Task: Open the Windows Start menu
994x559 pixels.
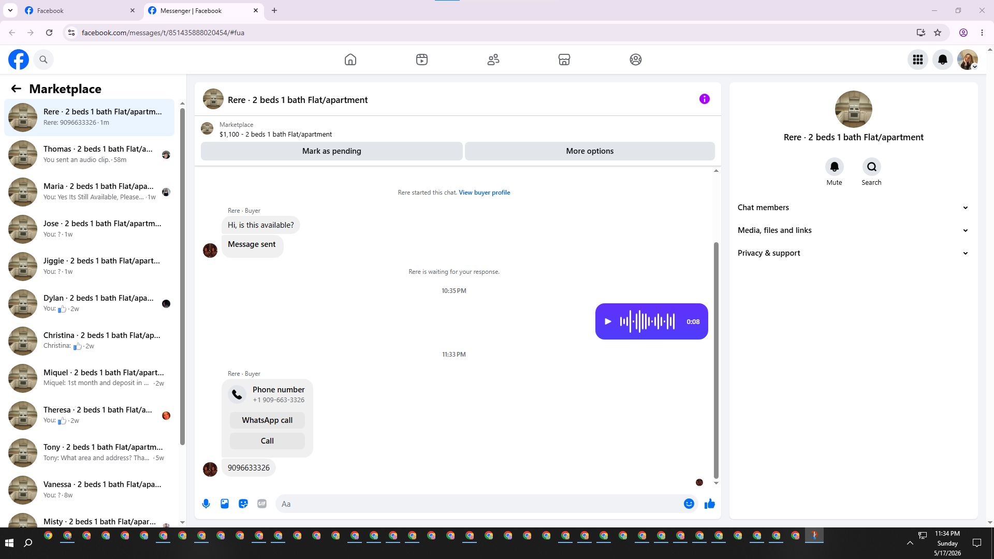Action: [x=9, y=543]
